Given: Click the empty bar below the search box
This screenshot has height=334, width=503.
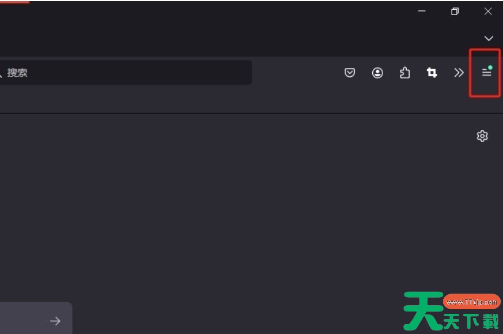Looking at the screenshot, I should tap(230, 100).
